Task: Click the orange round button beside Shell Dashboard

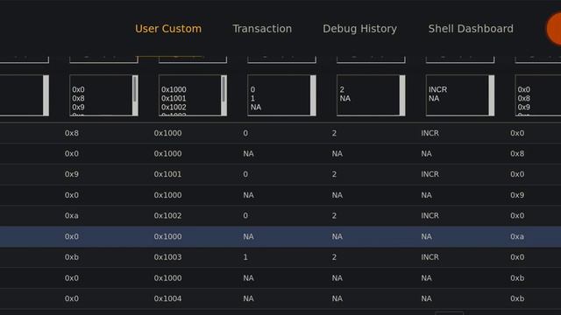Action: 554,29
